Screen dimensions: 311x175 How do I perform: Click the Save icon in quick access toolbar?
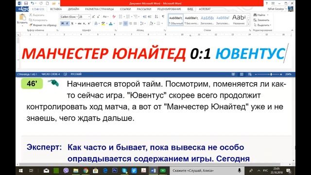pyautogui.click(x=26, y=3)
